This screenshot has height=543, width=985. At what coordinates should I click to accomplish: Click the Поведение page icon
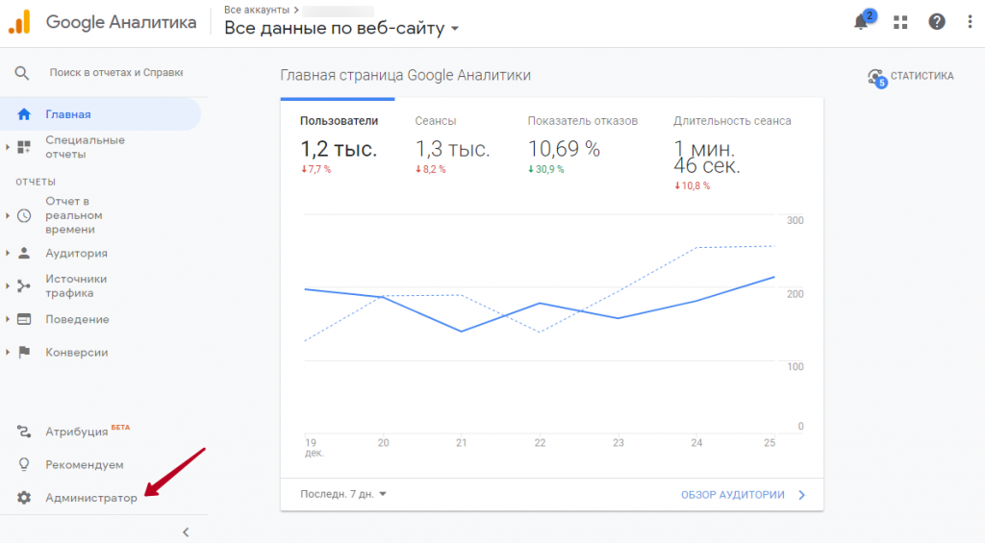coord(24,319)
